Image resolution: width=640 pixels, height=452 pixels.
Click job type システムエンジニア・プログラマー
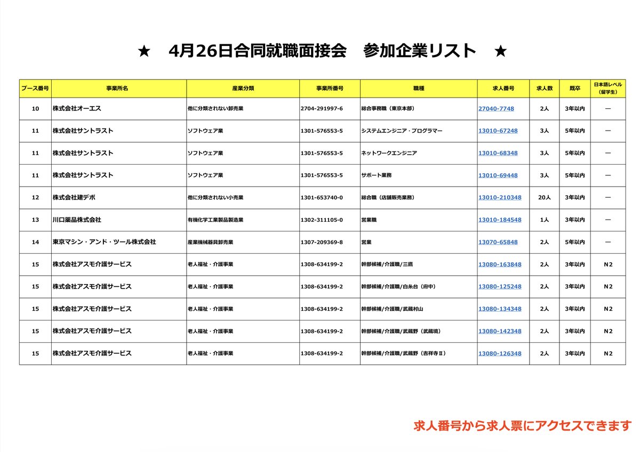click(x=402, y=131)
